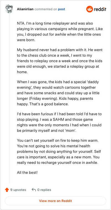This screenshot has width=111, height=210.
Task: Follow the blue "post" link
Action: 62,9
